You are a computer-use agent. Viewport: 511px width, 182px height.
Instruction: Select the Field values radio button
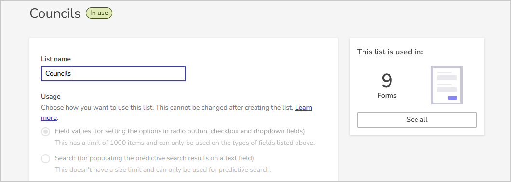(x=46, y=132)
